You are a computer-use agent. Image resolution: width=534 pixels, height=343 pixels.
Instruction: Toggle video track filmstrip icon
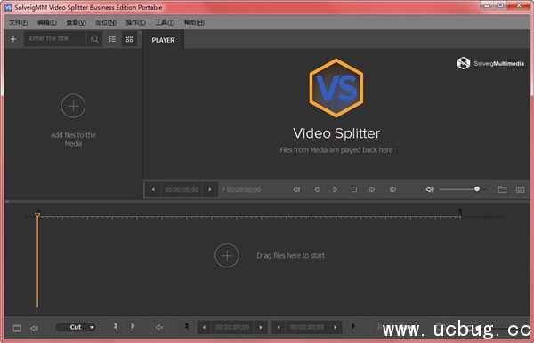click(x=17, y=328)
